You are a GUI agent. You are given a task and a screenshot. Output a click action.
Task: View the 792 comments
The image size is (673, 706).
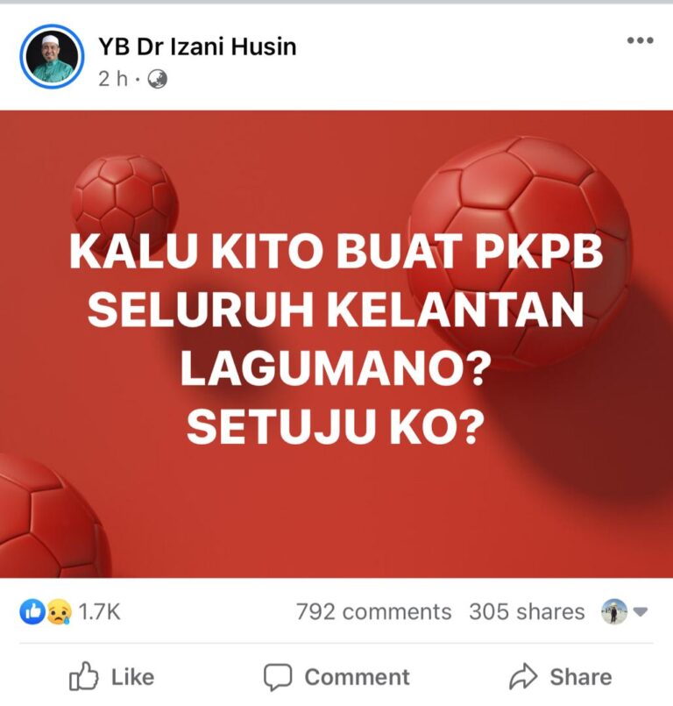click(374, 612)
